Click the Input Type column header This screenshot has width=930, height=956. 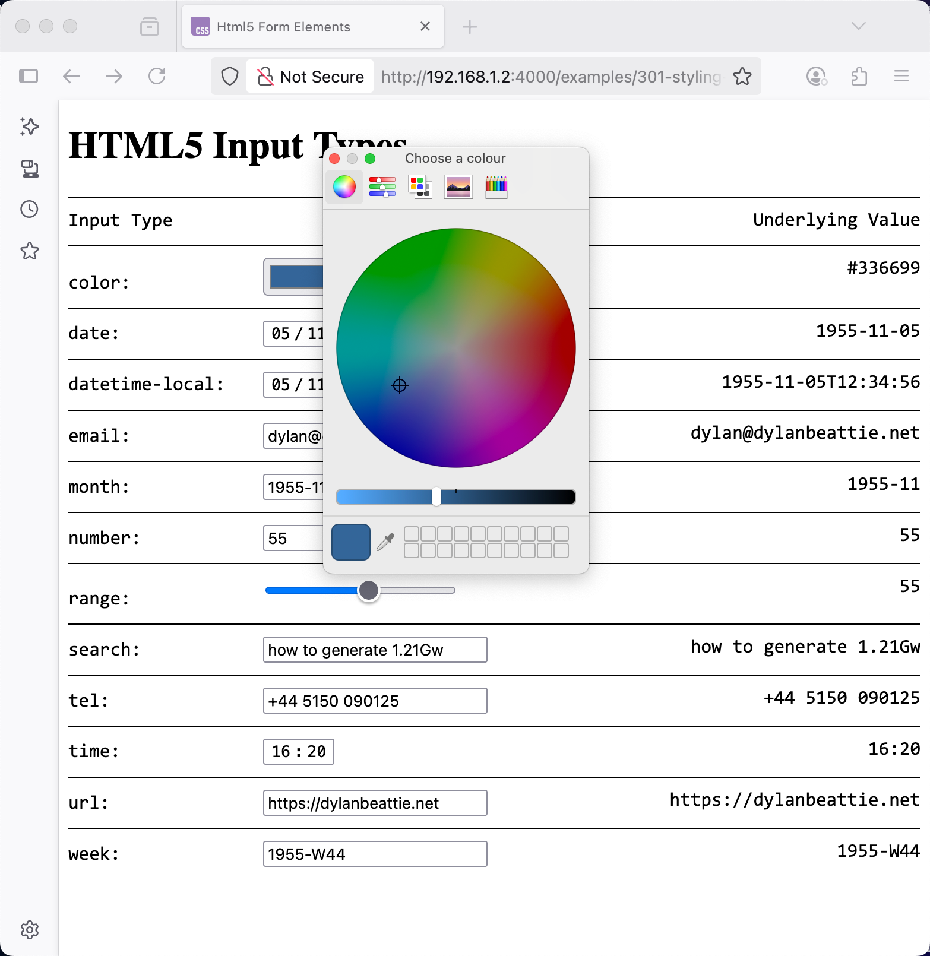pyautogui.click(x=121, y=220)
